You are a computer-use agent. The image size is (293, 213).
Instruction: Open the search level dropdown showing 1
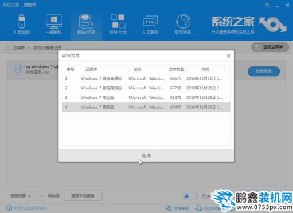point(37,196)
